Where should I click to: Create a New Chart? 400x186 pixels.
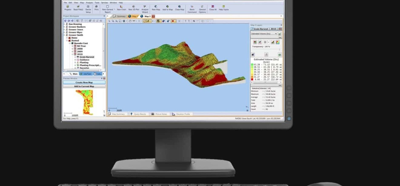pyautogui.click(x=121, y=8)
